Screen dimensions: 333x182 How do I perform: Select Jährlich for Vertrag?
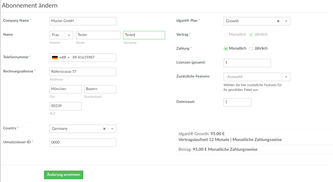point(251,35)
